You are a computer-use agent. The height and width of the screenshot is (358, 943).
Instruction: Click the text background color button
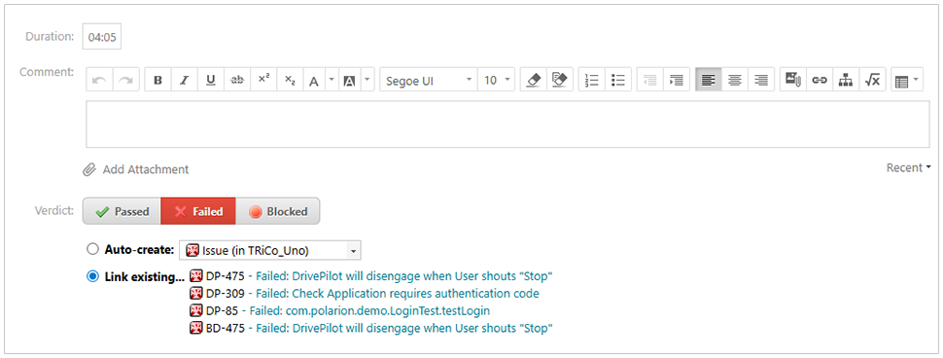349,80
